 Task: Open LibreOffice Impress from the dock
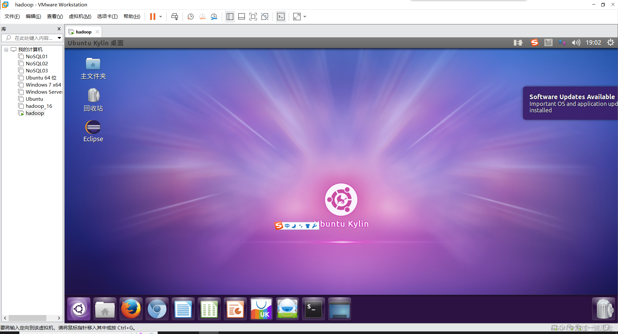(x=235, y=309)
